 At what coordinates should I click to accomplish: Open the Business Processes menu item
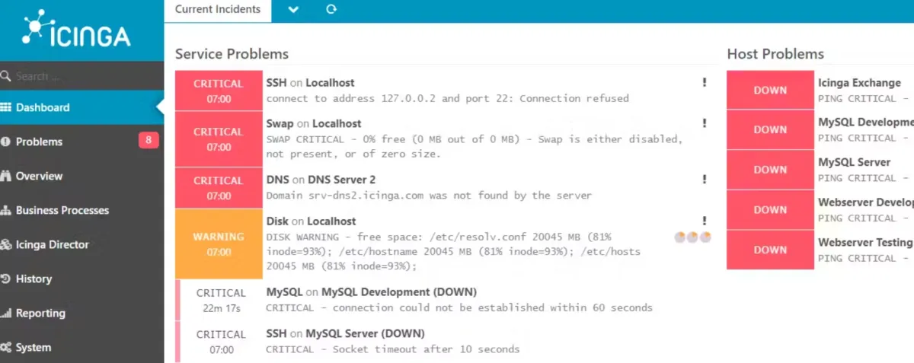81,210
